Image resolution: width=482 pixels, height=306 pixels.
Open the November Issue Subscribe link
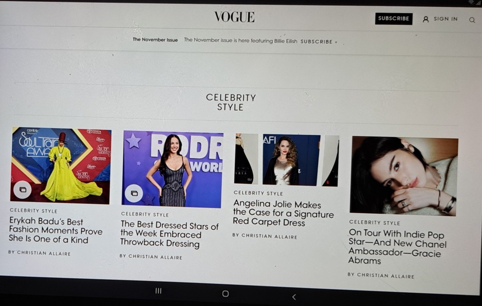319,41
